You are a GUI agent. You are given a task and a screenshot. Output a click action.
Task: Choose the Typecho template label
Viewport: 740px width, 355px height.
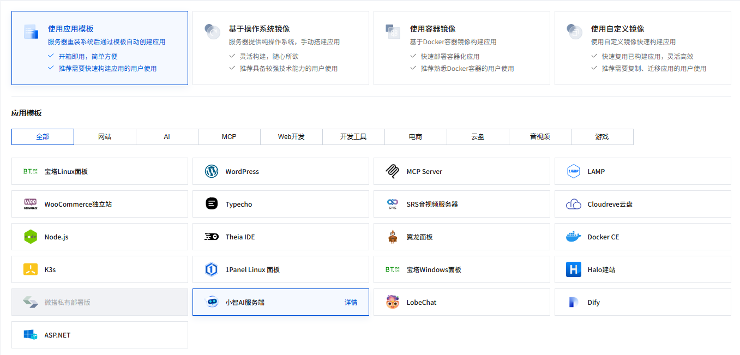tap(239, 204)
